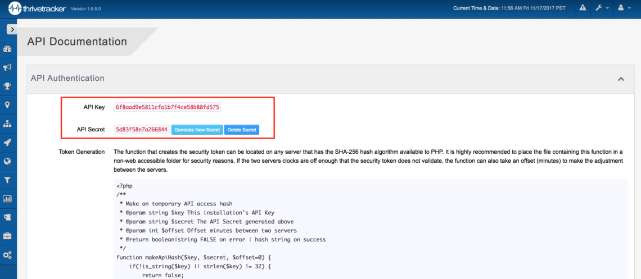Open the dashboard gauge icon in sidebar
The height and width of the screenshot is (279, 641).
[7, 49]
